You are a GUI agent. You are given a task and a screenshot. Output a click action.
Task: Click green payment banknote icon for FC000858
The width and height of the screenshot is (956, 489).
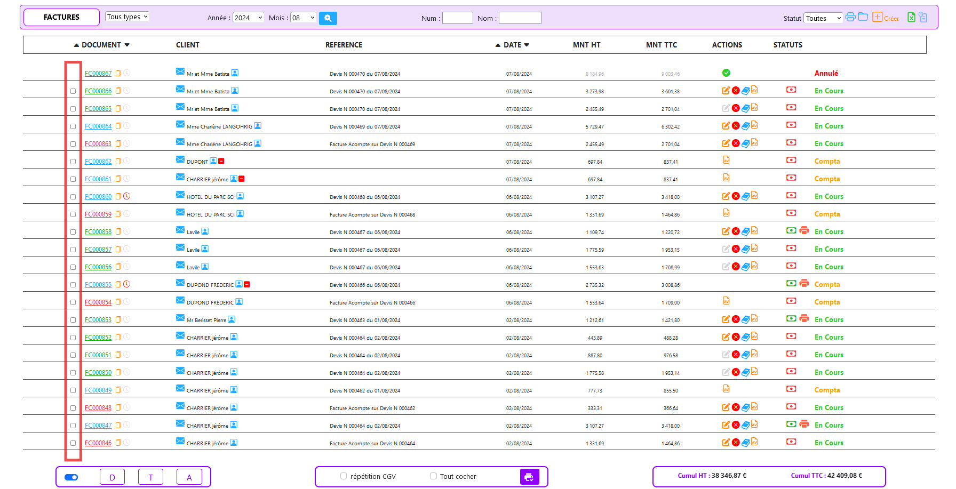[791, 230]
